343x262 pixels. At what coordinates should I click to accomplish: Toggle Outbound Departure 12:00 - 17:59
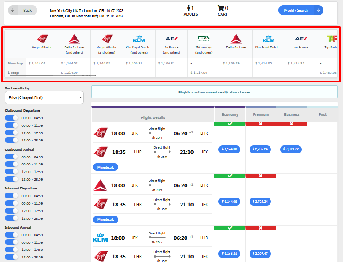(12, 133)
